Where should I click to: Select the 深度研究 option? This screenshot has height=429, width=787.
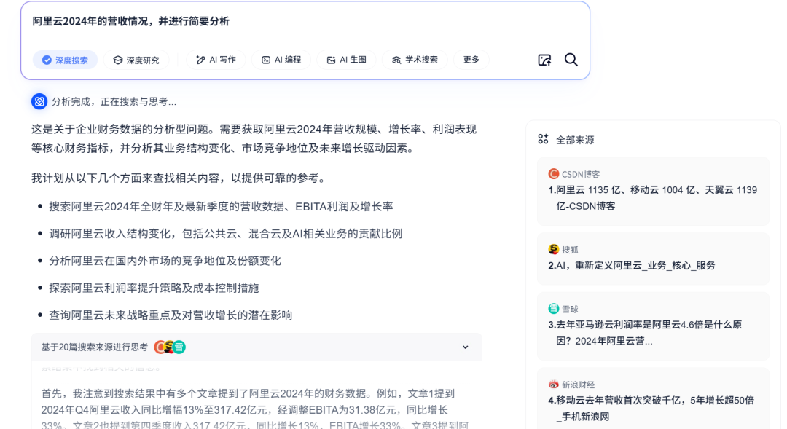136,60
